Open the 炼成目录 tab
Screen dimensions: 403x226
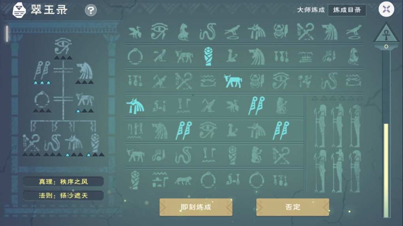tap(347, 10)
